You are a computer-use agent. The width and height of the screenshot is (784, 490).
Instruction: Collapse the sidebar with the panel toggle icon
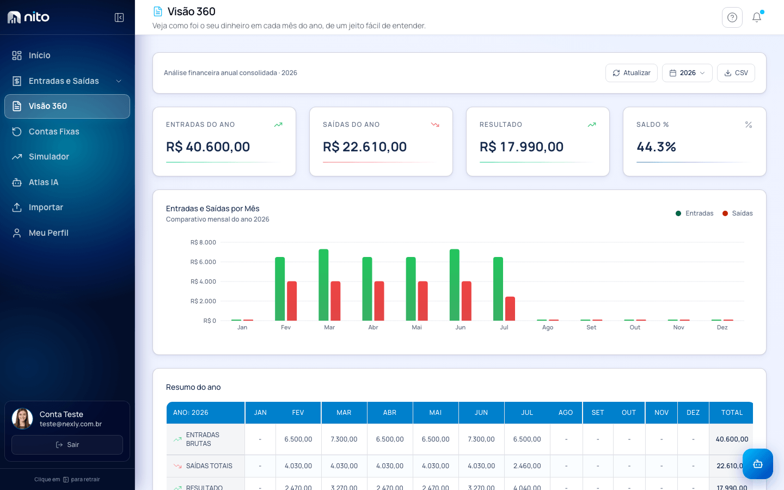tap(119, 17)
